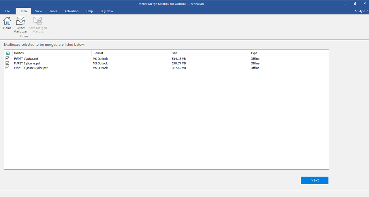Uncheck the aziza.pst mailbox checkbox
Viewport: 369px width, 197px height.
point(8,59)
